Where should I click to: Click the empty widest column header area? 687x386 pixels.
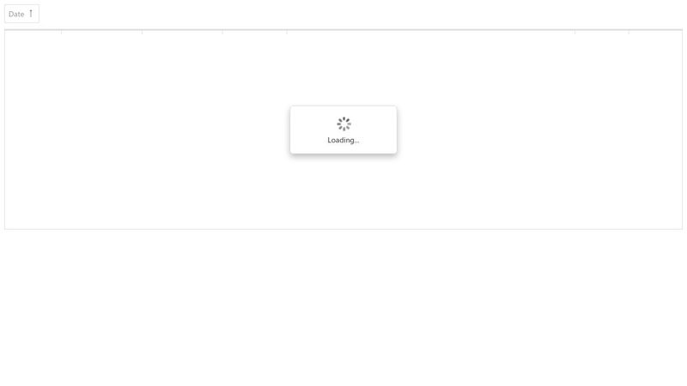click(x=431, y=32)
